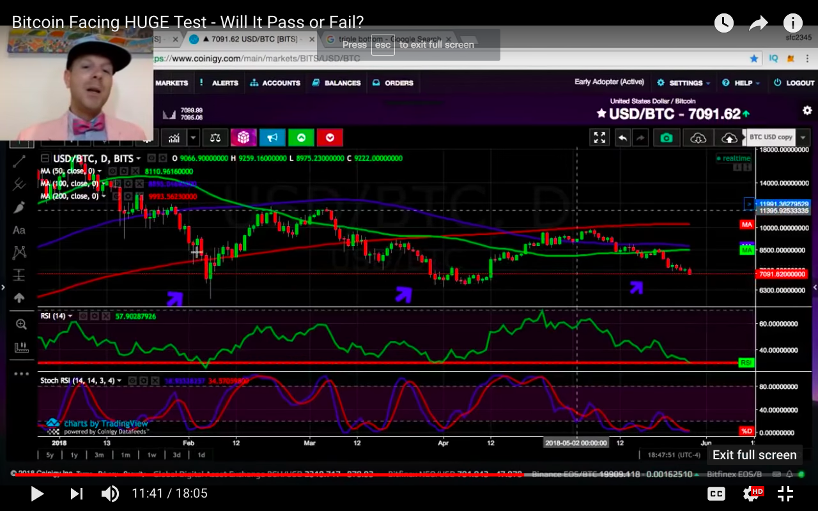Click the compare scales icon
The image size is (818, 511).
coord(215,137)
